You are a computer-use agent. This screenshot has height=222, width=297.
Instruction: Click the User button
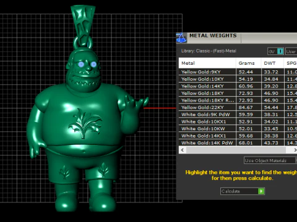coord(291,51)
